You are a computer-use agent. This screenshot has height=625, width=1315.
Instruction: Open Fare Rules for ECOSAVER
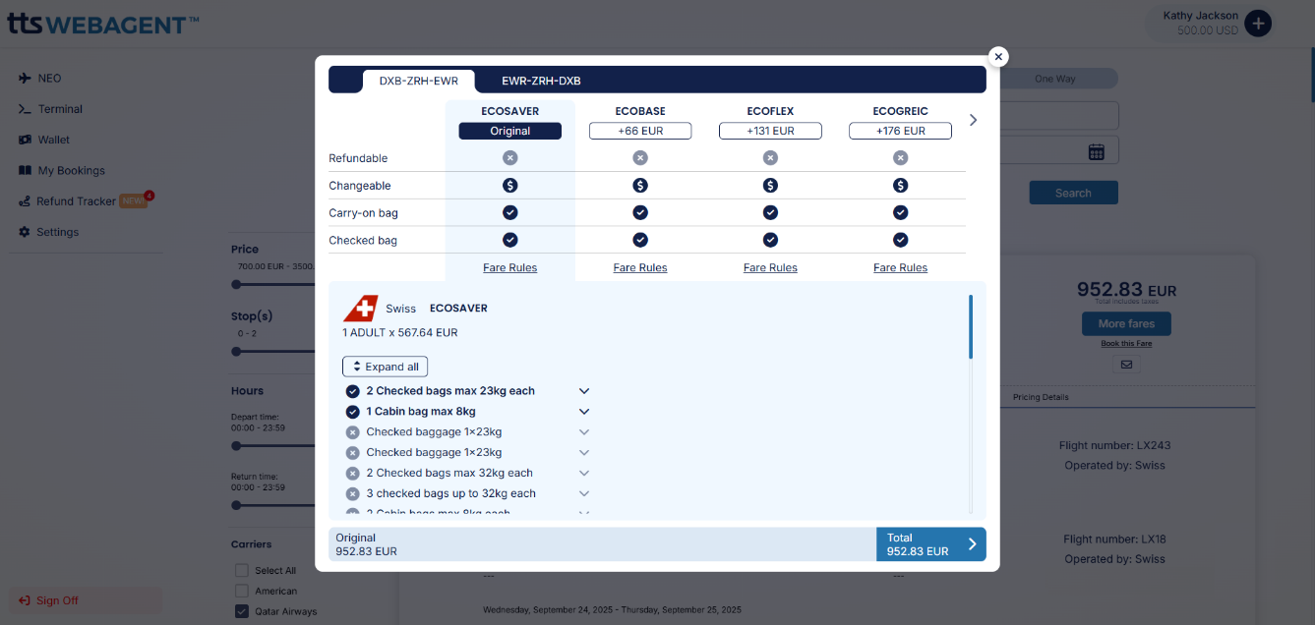point(509,267)
